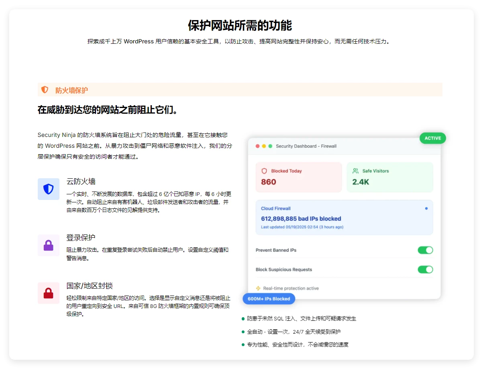Click the red shield icon in Blocked Today
This screenshot has height=369, width=483.
click(x=264, y=171)
